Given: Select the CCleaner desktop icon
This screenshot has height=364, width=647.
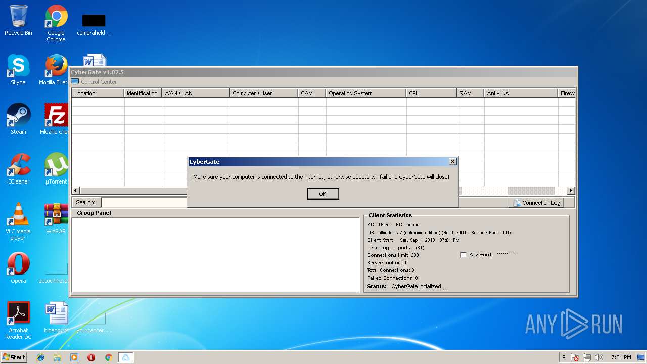Looking at the screenshot, I should [x=18, y=169].
